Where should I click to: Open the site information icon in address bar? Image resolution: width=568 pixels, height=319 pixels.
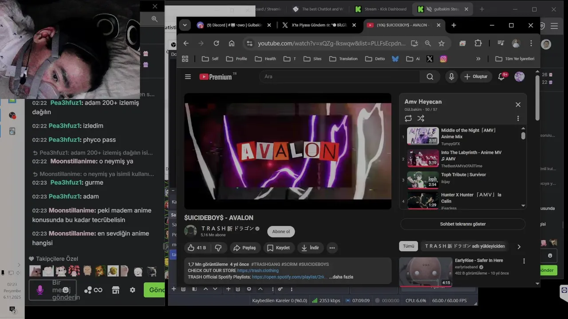click(249, 43)
